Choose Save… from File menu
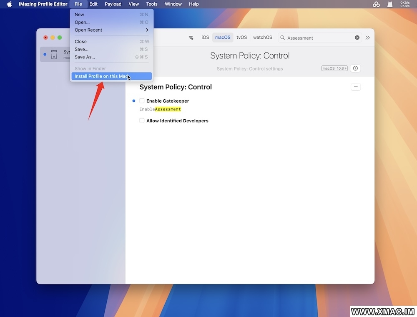The image size is (417, 317). (x=111, y=49)
